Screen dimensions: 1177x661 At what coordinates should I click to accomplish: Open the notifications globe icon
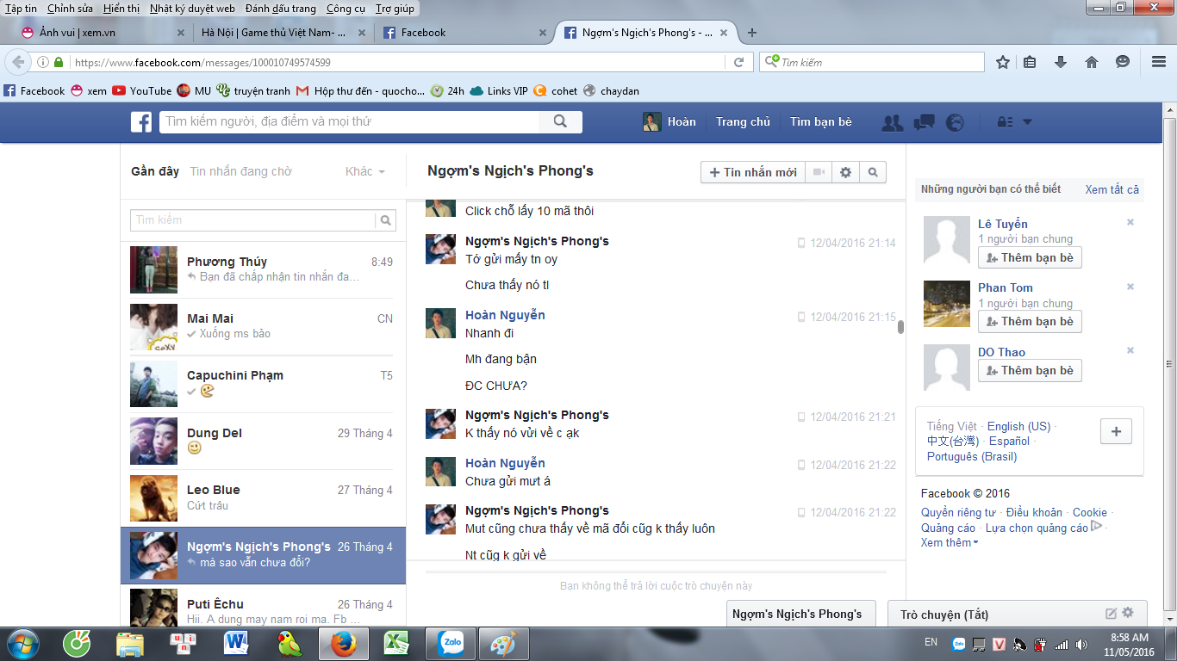tap(955, 122)
